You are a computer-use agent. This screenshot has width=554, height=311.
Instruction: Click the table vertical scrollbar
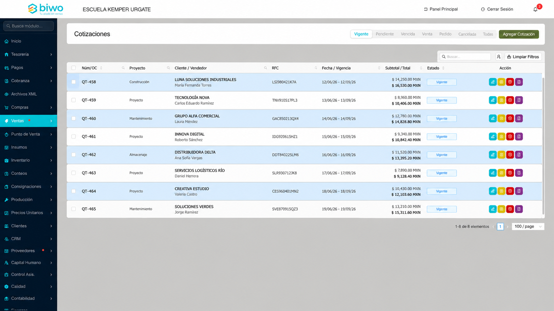click(543, 145)
